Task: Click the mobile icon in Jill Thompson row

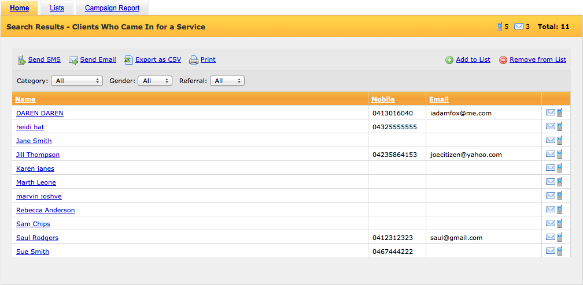Action: coord(559,155)
